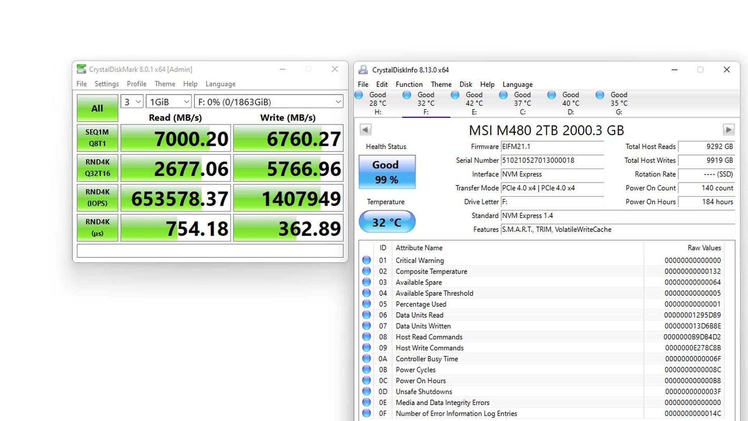748x421 pixels.
Task: Click the left arrow to view previous drive
Action: pyautogui.click(x=365, y=129)
